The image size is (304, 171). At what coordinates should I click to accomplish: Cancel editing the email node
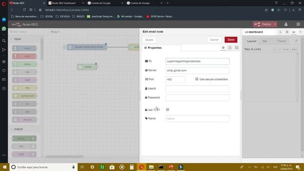(x=214, y=40)
